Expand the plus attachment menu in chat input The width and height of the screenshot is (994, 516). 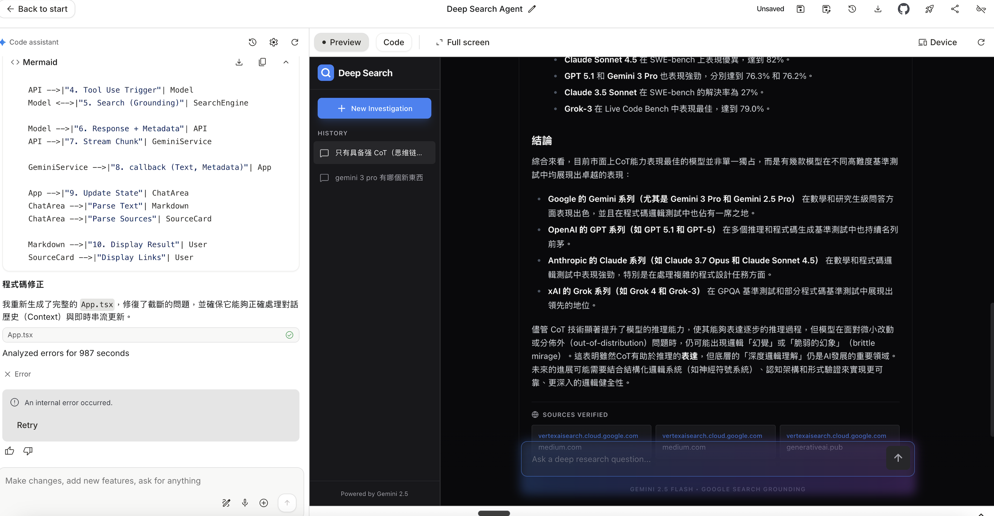tap(264, 503)
